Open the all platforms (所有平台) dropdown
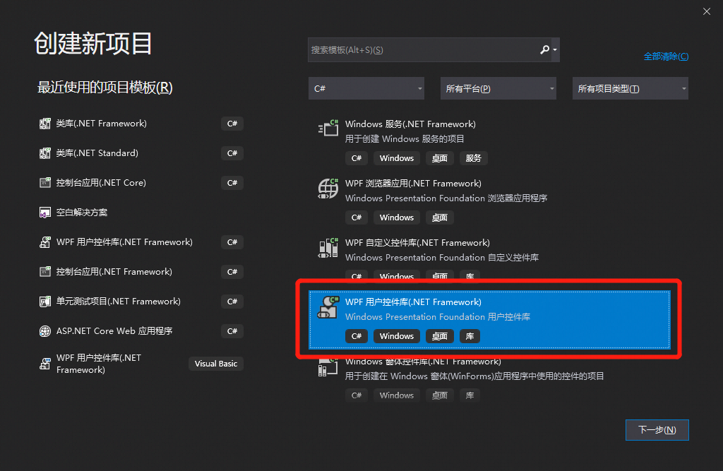The width and height of the screenshot is (723, 471). coord(498,88)
